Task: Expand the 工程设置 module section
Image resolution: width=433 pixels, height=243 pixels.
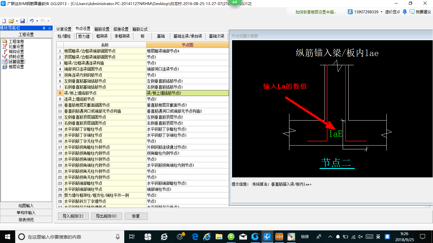Action: coord(26,34)
